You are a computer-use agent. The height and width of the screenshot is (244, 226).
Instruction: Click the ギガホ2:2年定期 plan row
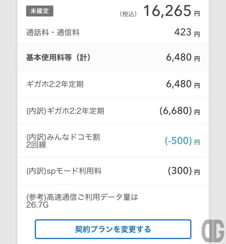tap(113, 84)
